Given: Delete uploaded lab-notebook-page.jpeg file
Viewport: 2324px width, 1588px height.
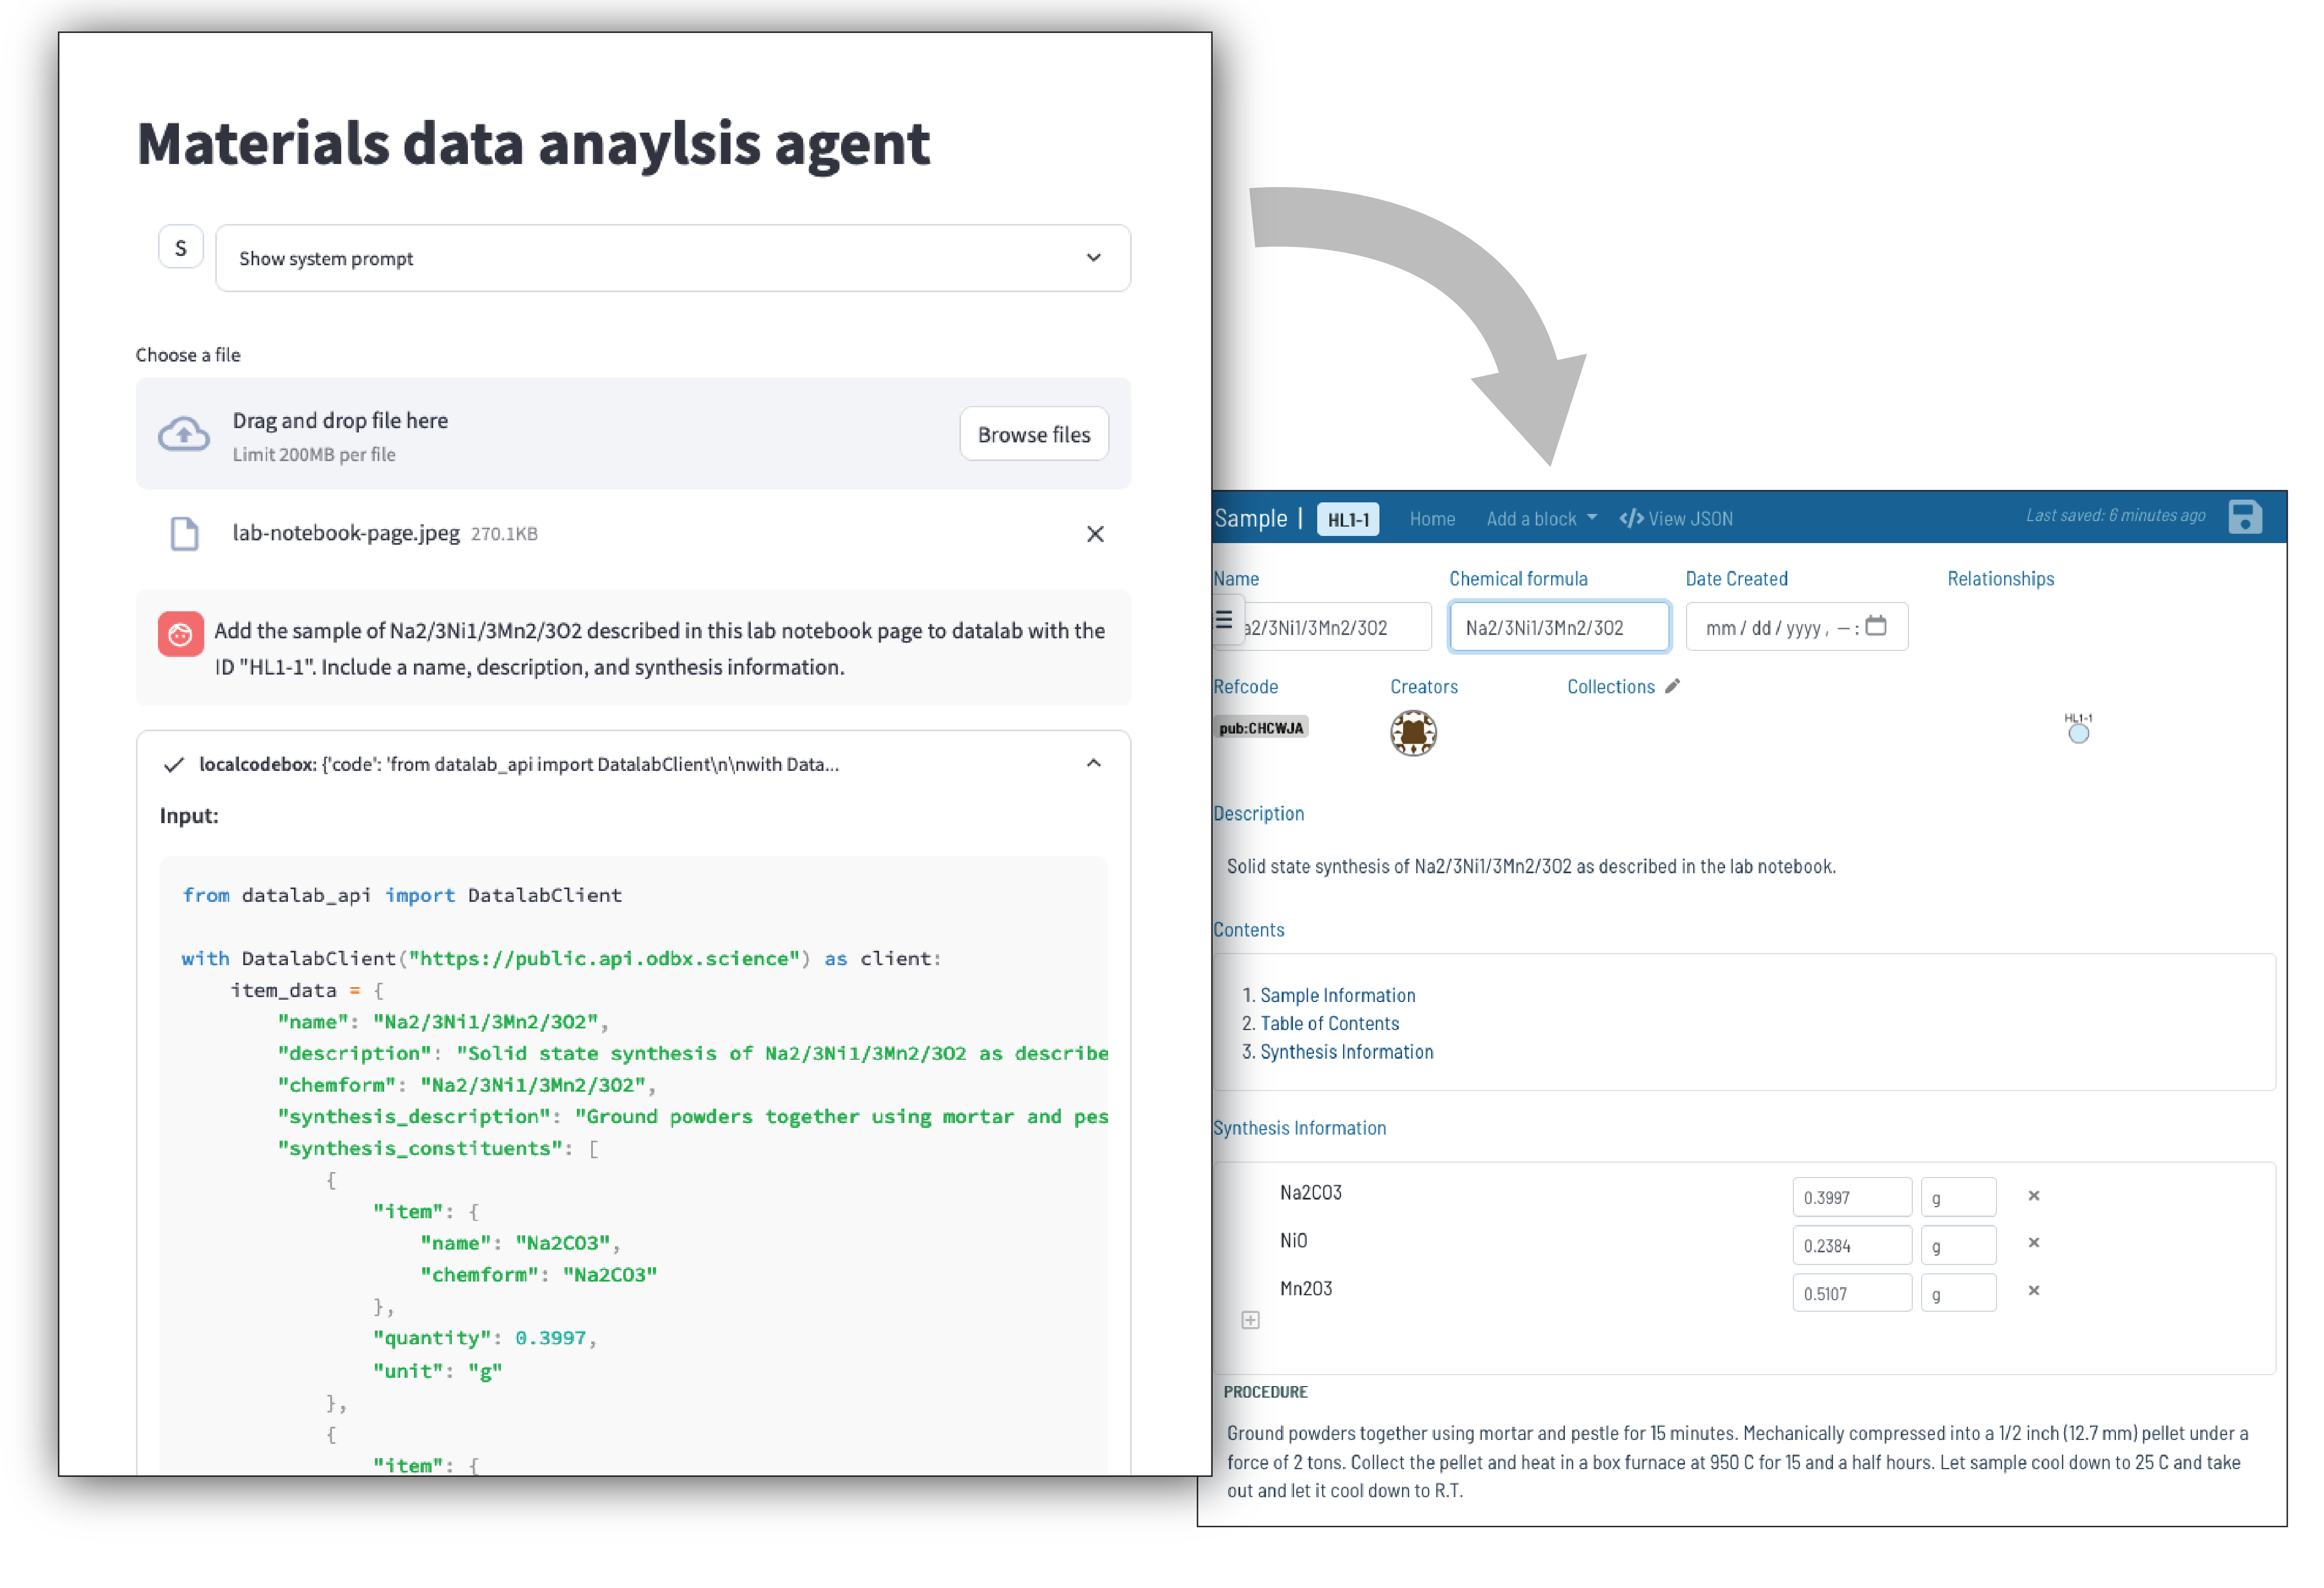Looking at the screenshot, I should tap(1095, 535).
